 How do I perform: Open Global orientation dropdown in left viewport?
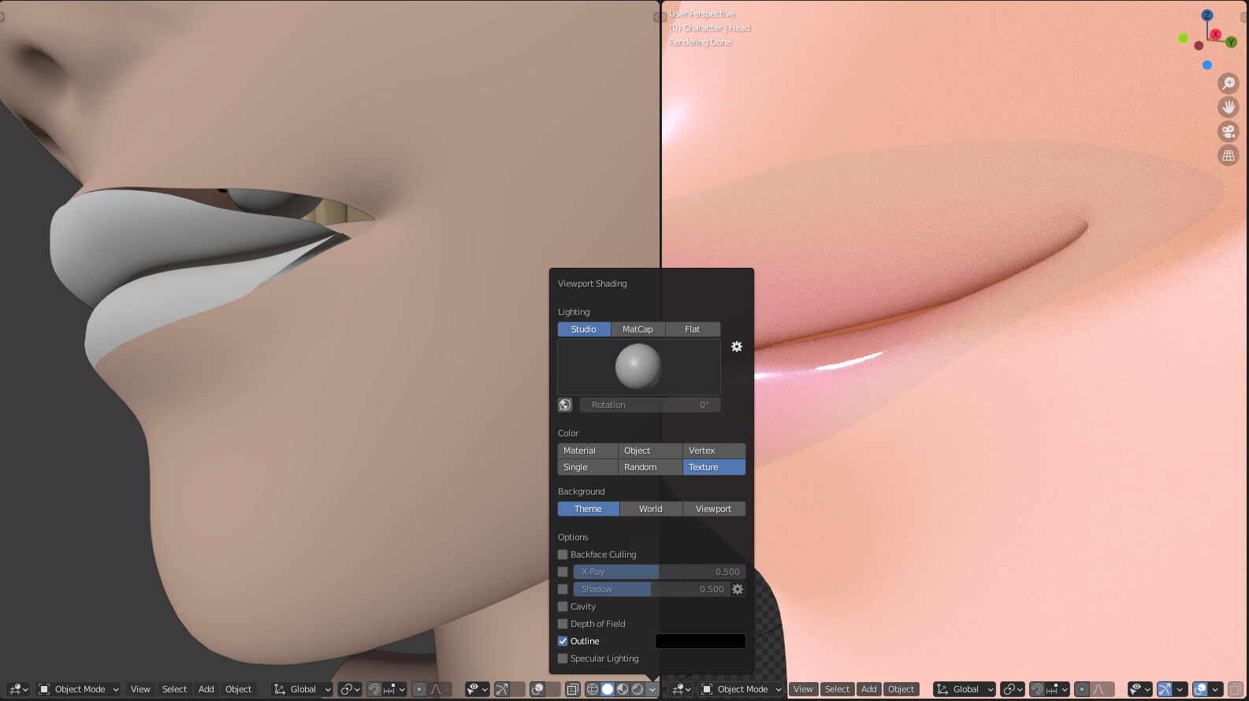302,689
